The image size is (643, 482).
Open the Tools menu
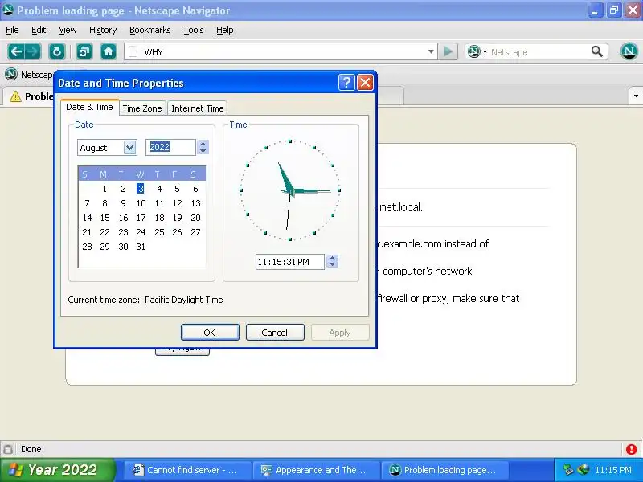pos(194,30)
